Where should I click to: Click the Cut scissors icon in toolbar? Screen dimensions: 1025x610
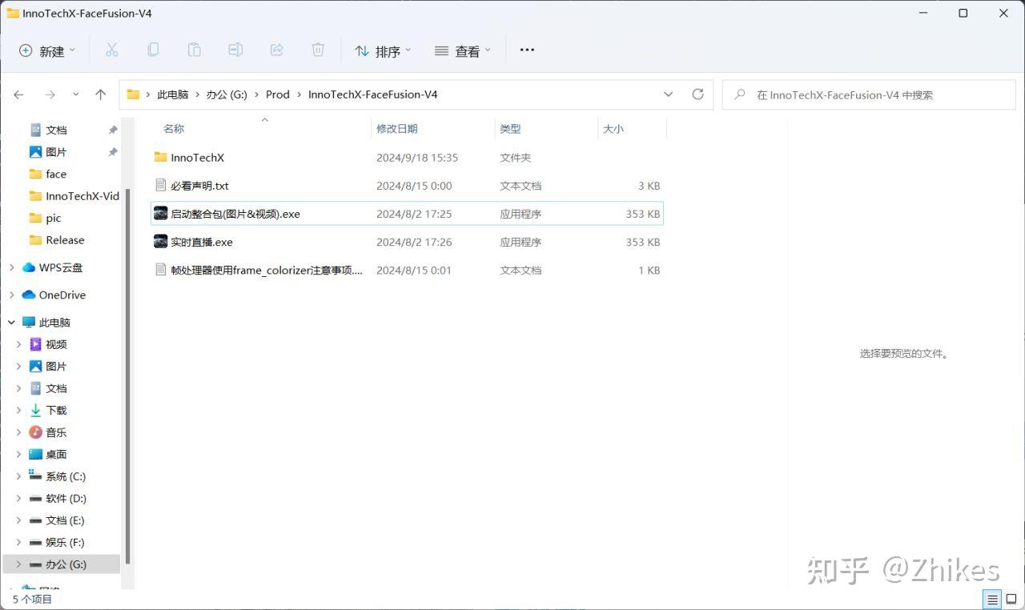111,50
